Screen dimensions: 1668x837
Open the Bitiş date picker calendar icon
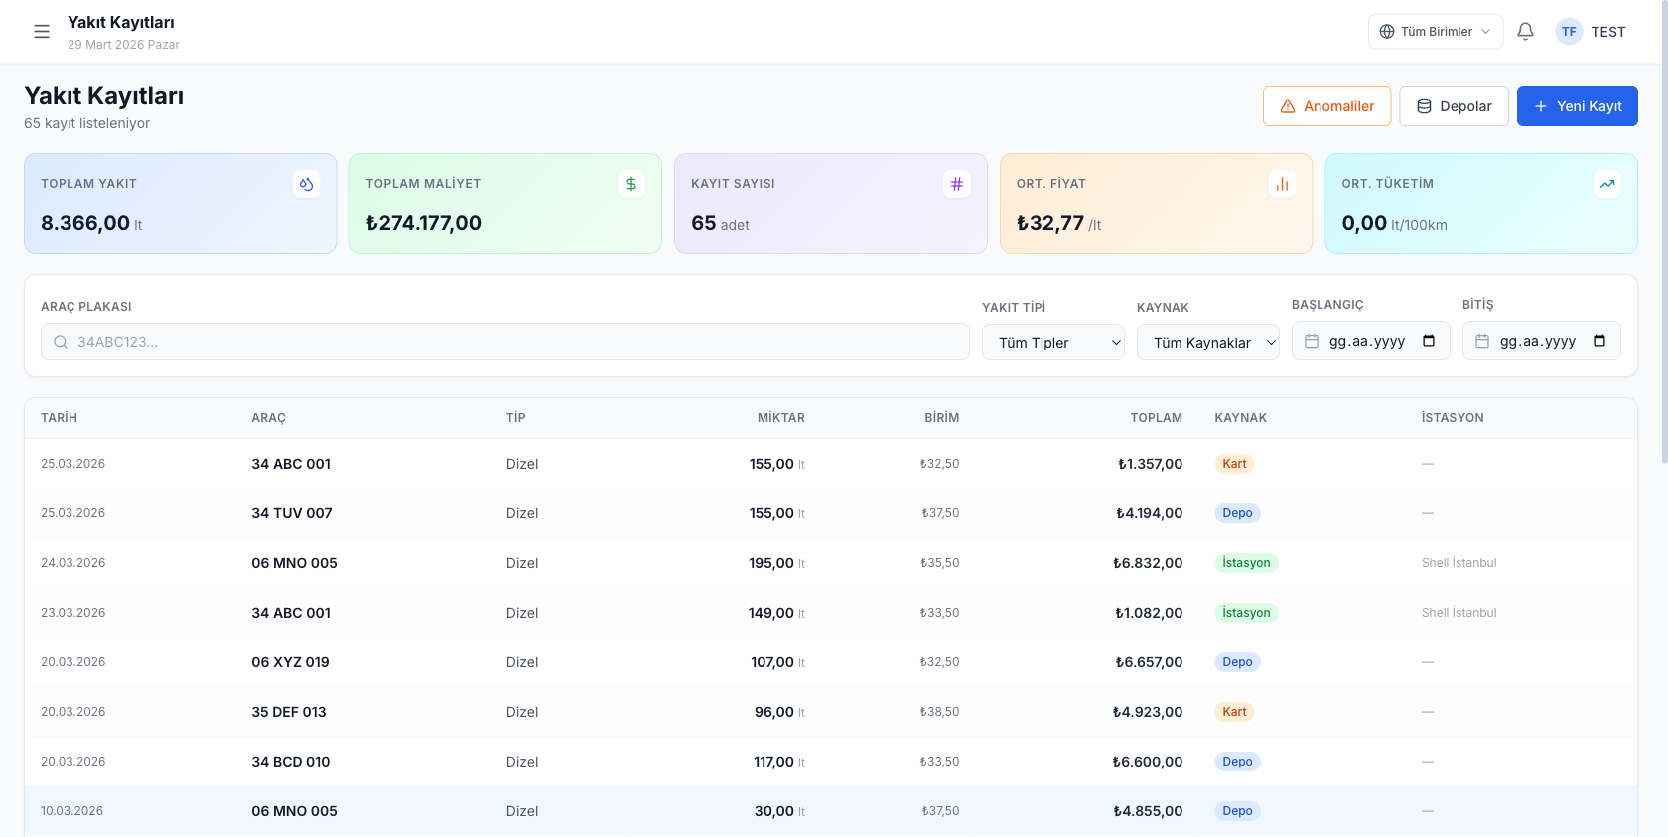click(x=1599, y=341)
